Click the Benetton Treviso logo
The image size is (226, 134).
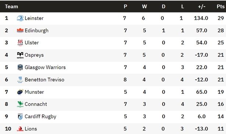pos(20,80)
